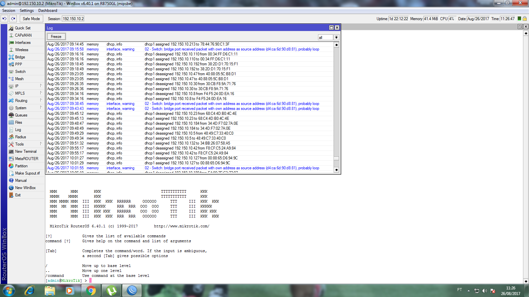
Task: Select Make Supout.rif
Action: [27, 173]
